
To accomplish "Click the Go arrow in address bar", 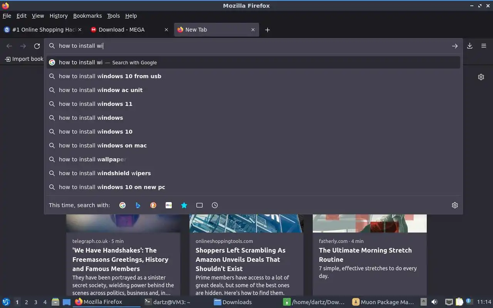I will pos(455,46).
